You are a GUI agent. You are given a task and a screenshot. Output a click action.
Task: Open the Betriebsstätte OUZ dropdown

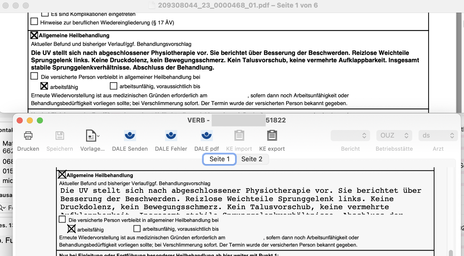tap(394, 136)
